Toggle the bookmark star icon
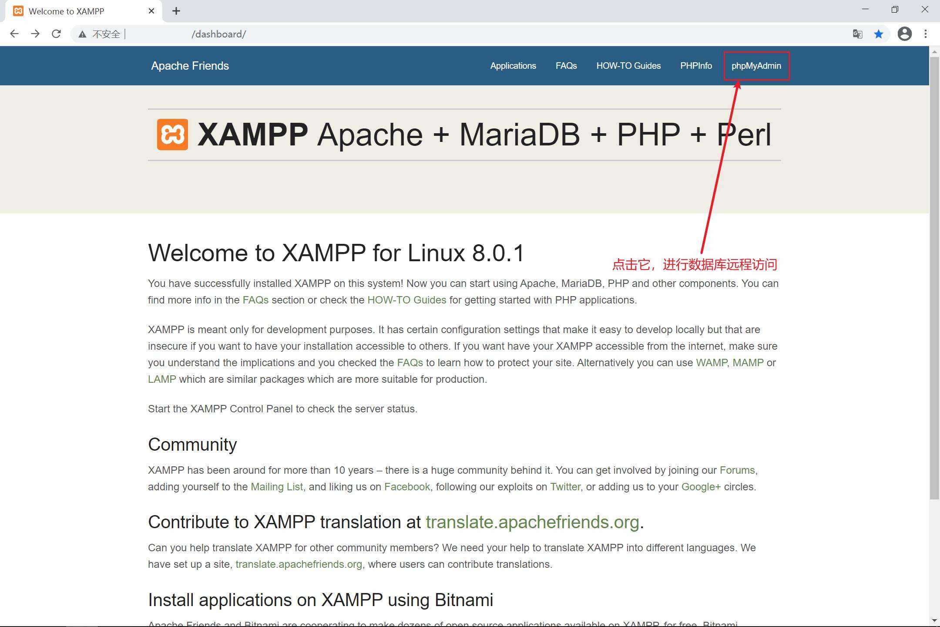This screenshot has height=627, width=940. point(879,34)
